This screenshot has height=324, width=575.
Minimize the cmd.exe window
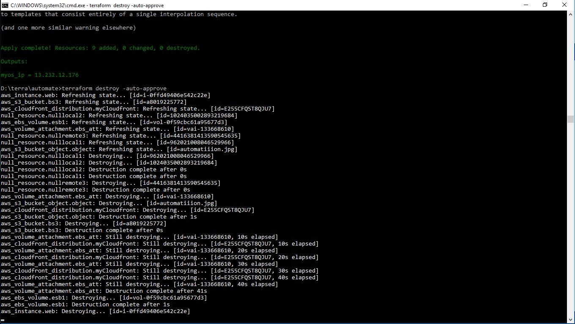526,5
